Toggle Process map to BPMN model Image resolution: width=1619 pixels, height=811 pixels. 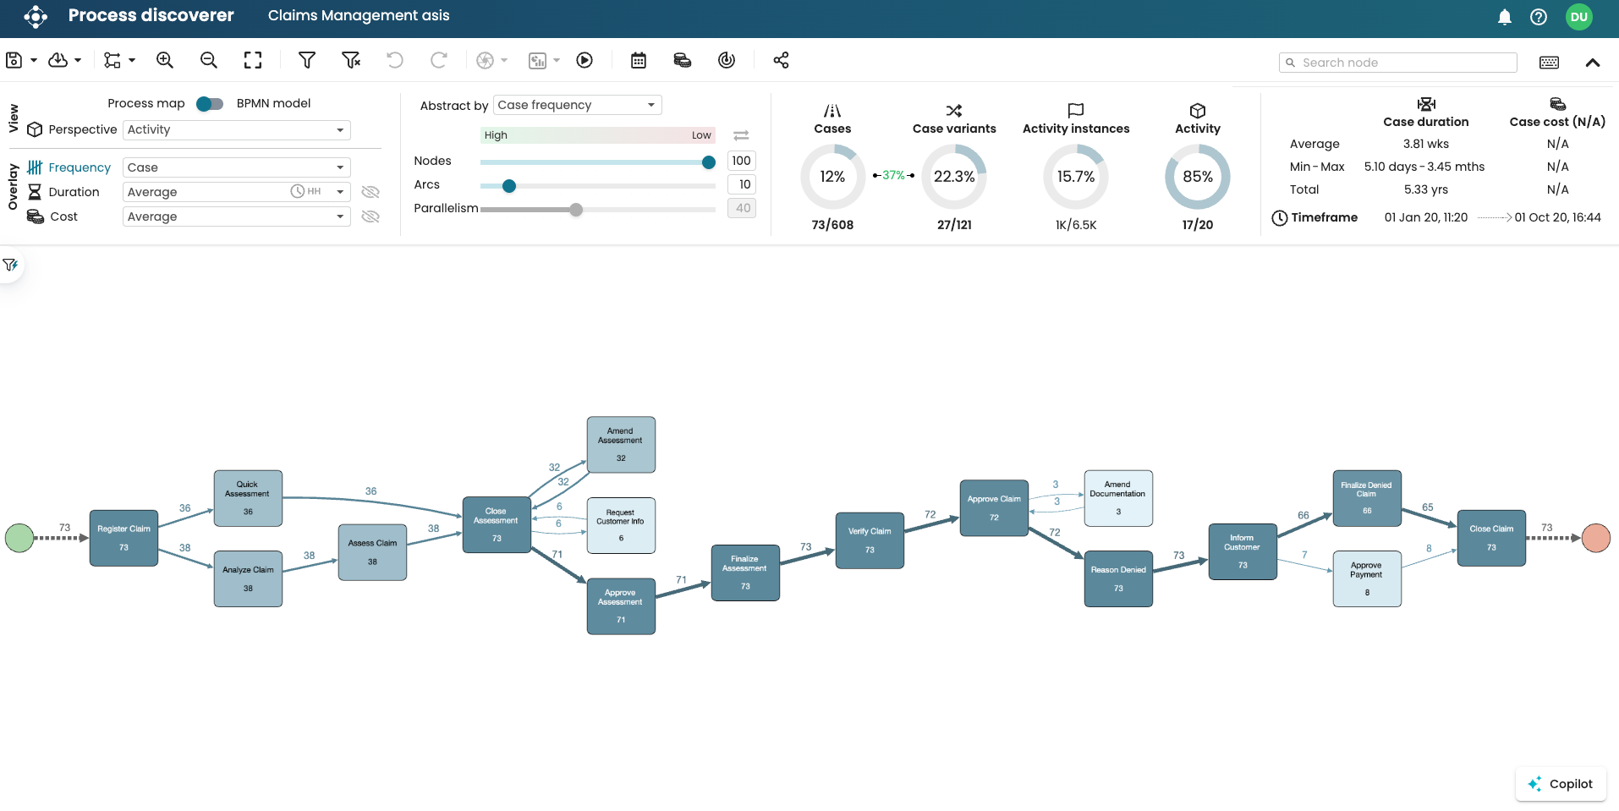210,104
